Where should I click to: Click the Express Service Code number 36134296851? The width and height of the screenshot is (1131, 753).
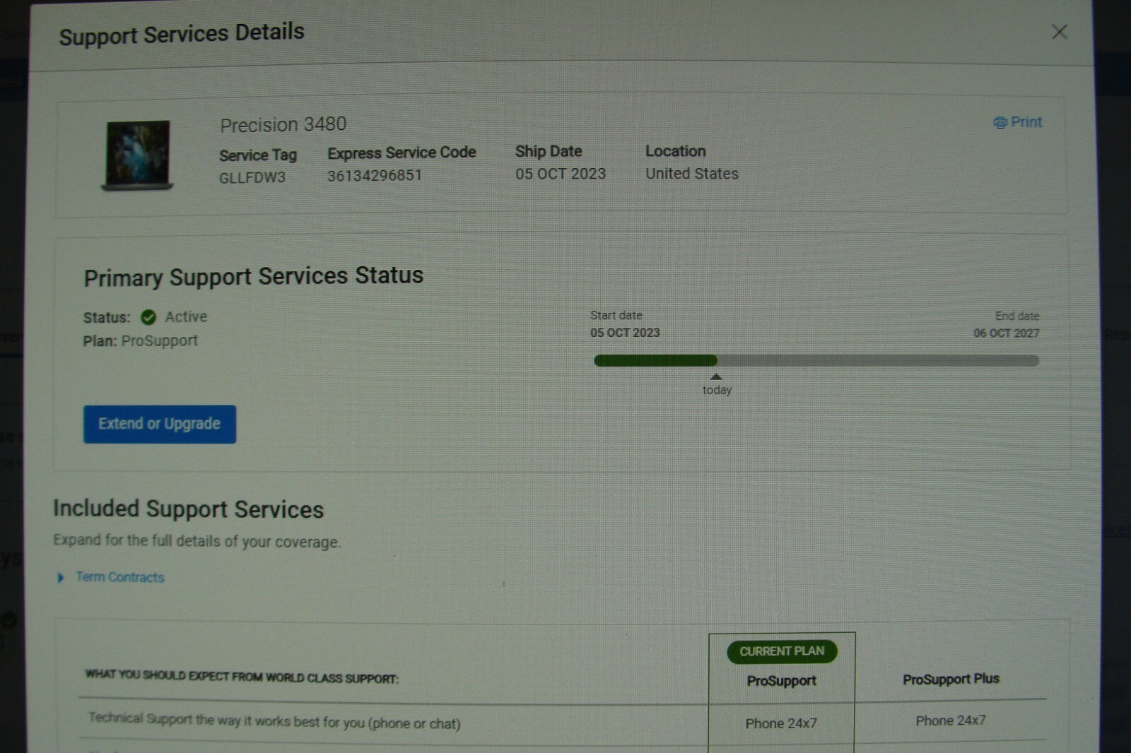coord(374,175)
